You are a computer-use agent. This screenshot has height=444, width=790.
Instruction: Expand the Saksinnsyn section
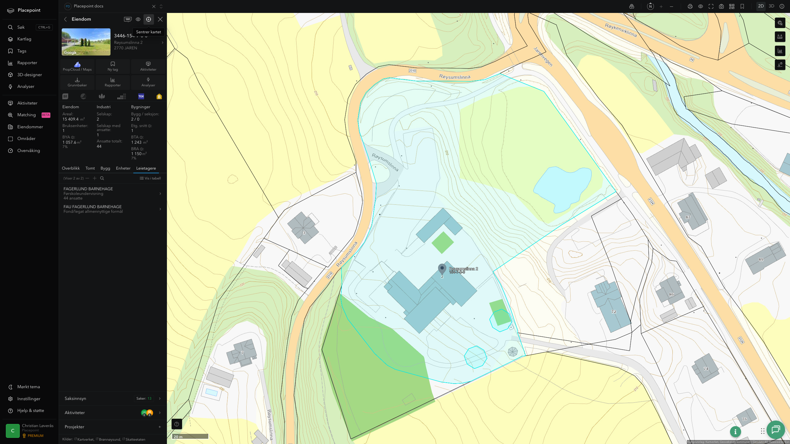(113, 398)
